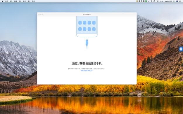Open the 显示 menu
The image size is (183, 114).
[20, 1]
